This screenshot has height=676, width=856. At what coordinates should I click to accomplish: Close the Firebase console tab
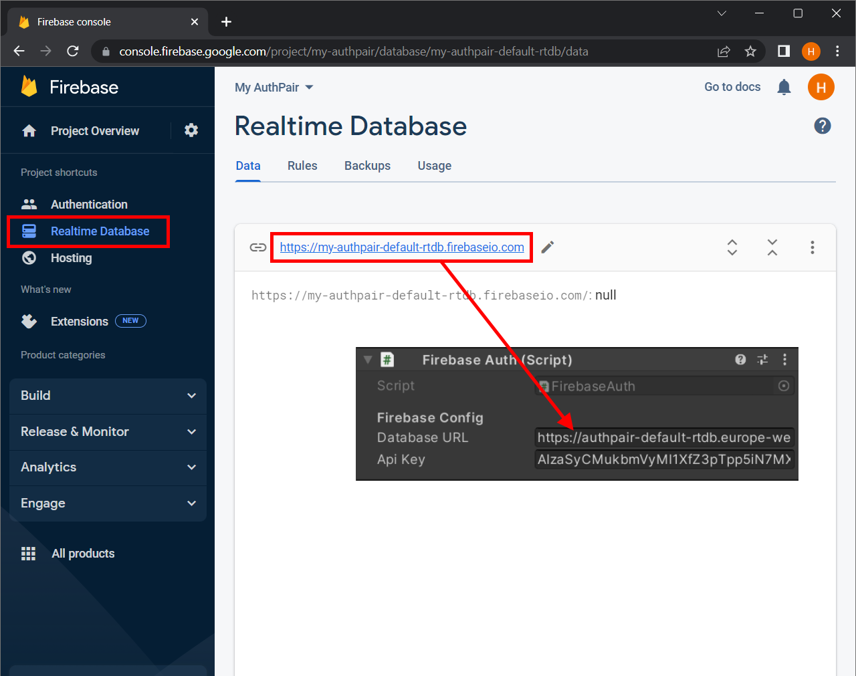(x=195, y=22)
